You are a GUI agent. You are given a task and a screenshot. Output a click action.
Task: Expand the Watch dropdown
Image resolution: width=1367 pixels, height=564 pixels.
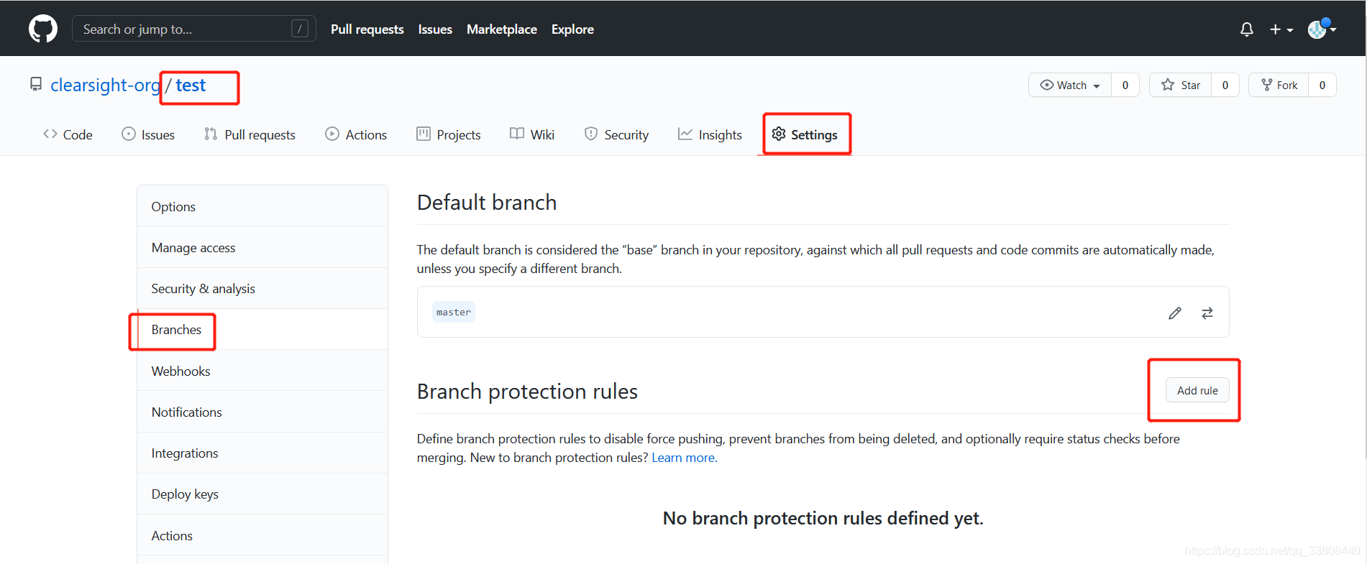(1070, 85)
